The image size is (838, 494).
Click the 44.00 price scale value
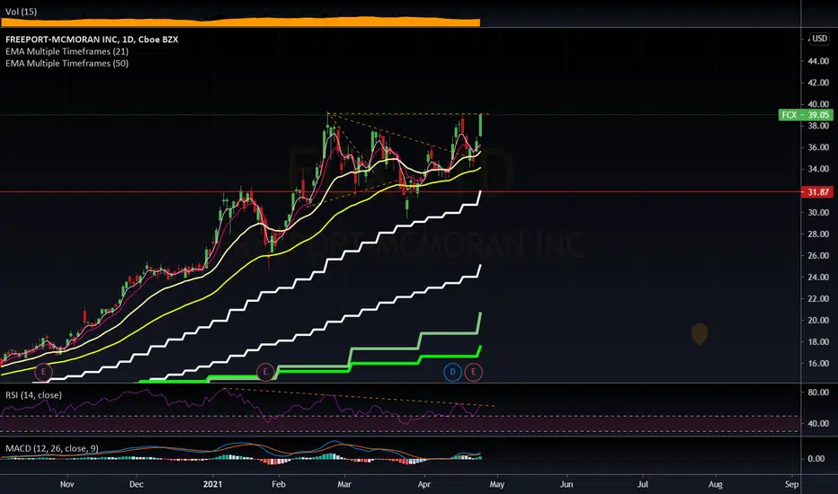point(818,61)
